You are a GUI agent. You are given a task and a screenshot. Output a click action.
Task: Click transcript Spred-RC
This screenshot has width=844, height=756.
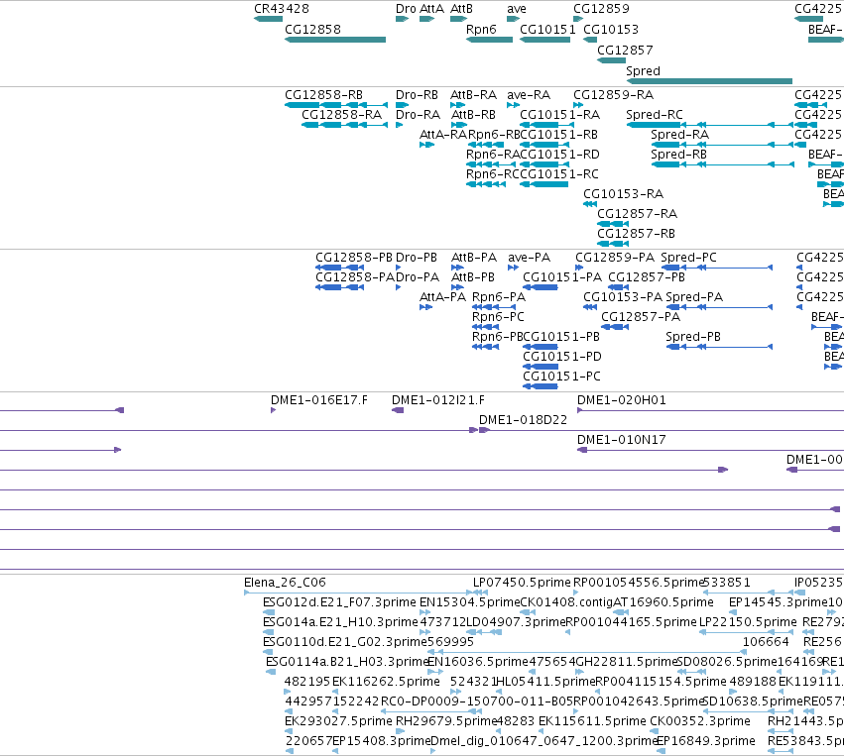tap(710, 125)
